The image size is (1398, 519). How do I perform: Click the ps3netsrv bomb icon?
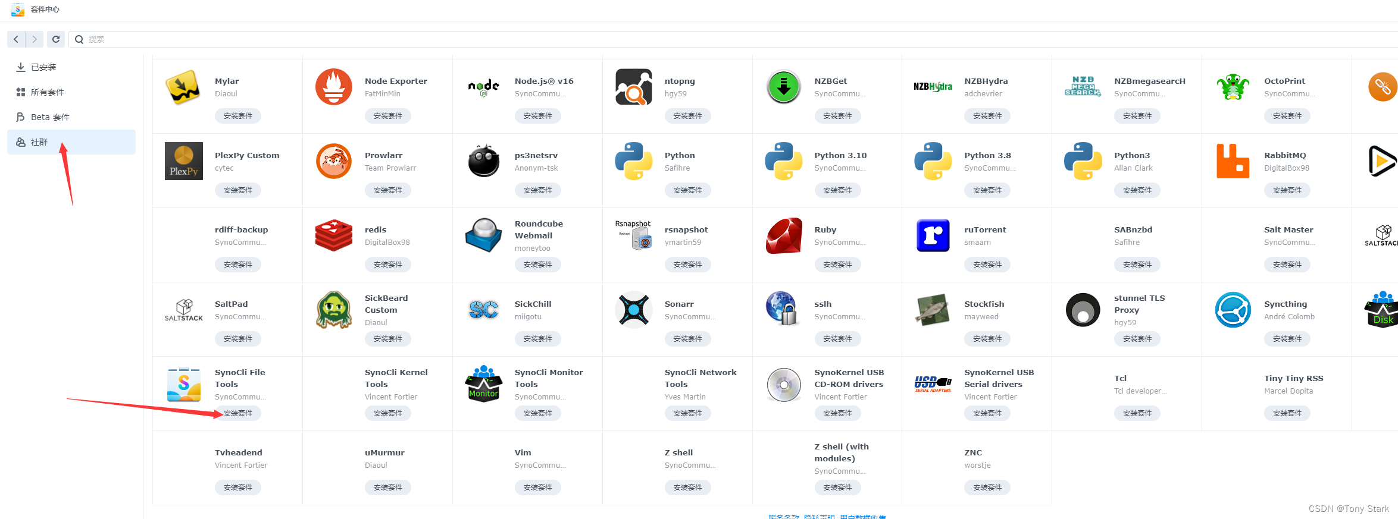483,161
